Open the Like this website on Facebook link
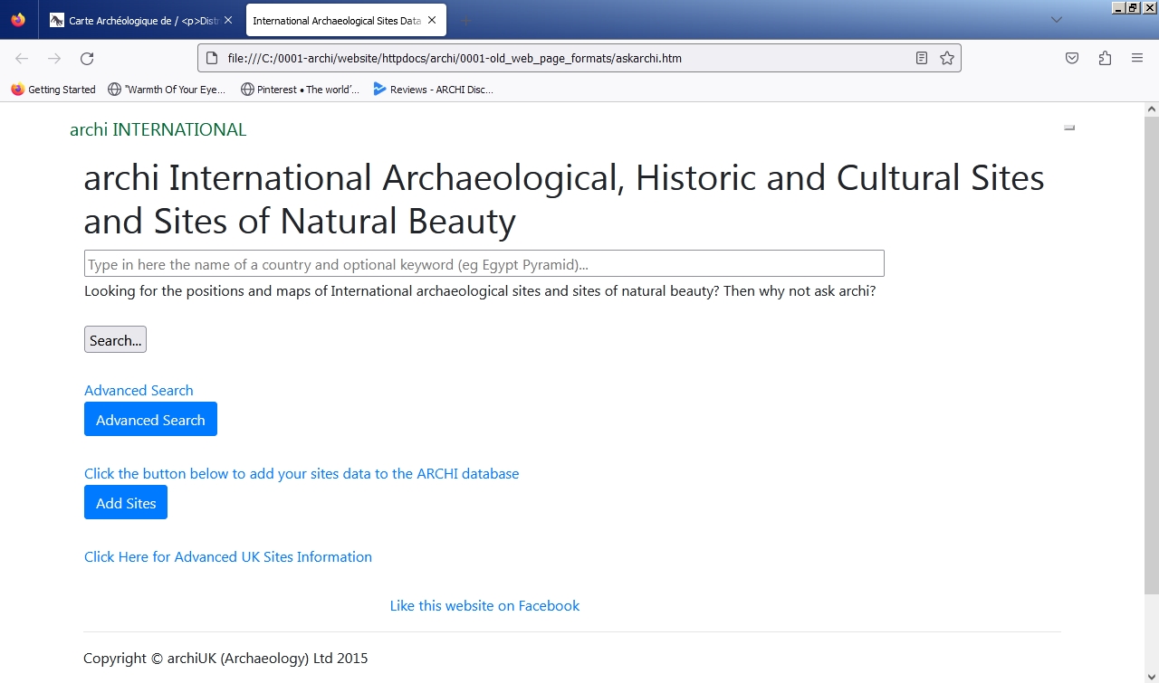 [484, 606]
